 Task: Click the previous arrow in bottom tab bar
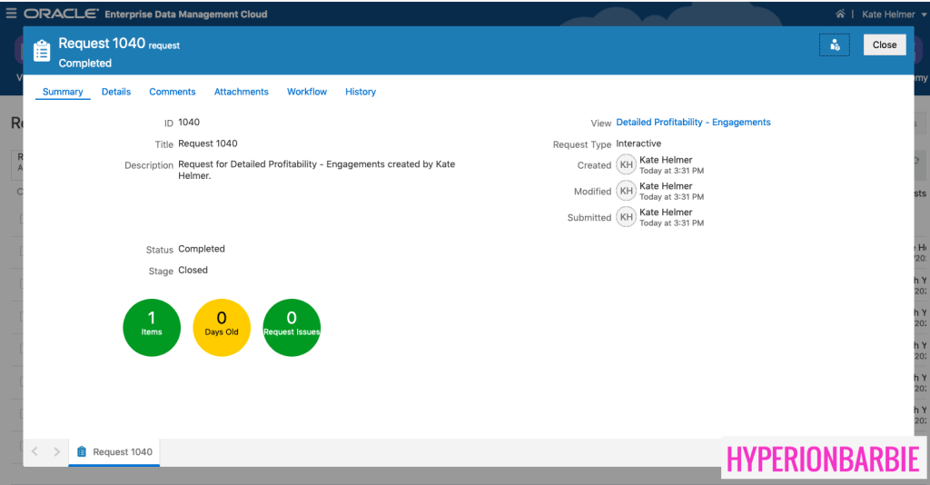35,451
